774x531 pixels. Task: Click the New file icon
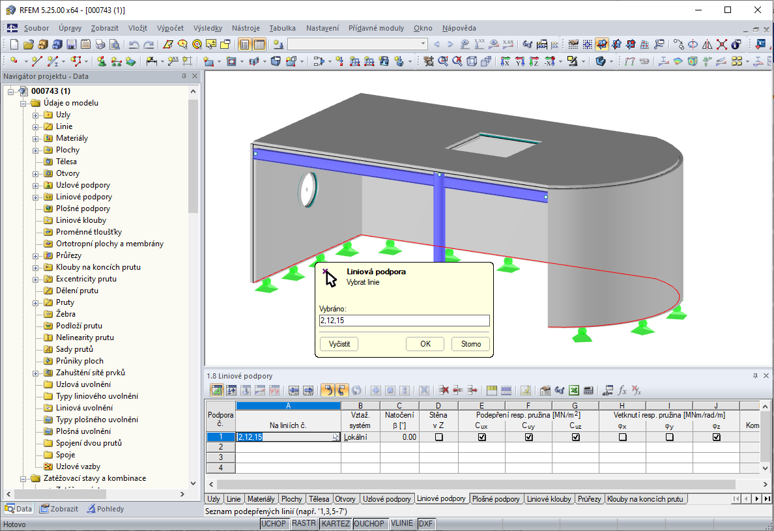pos(14,44)
